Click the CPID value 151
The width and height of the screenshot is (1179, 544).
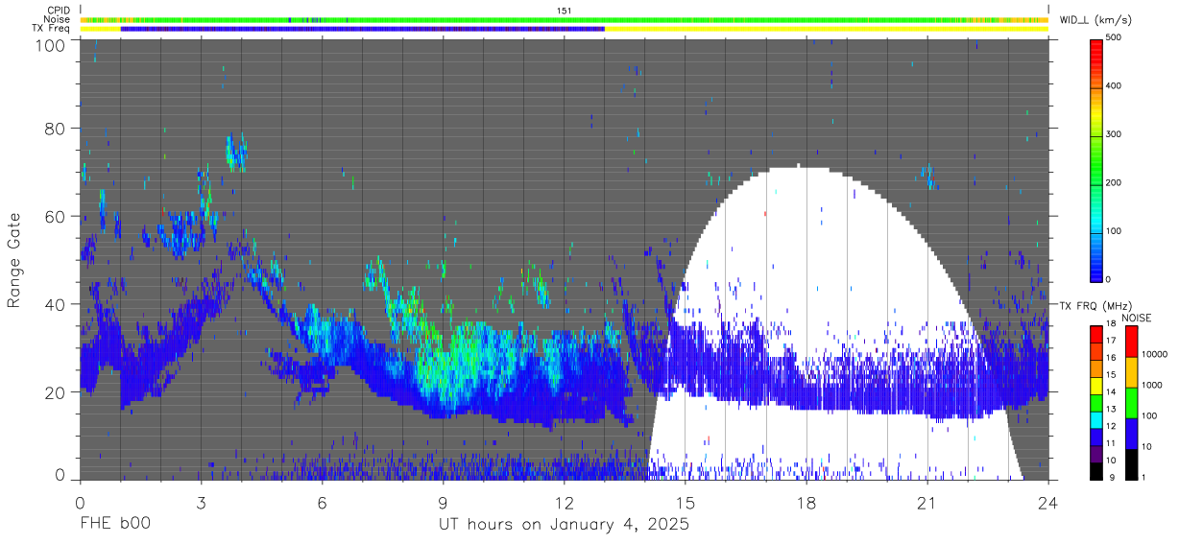point(565,11)
